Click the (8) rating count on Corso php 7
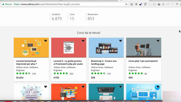The image size is (181, 102). (x=146, y=74)
